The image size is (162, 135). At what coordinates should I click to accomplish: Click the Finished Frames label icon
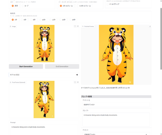[83, 26]
